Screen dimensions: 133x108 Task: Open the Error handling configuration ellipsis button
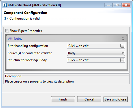tap(122, 46)
